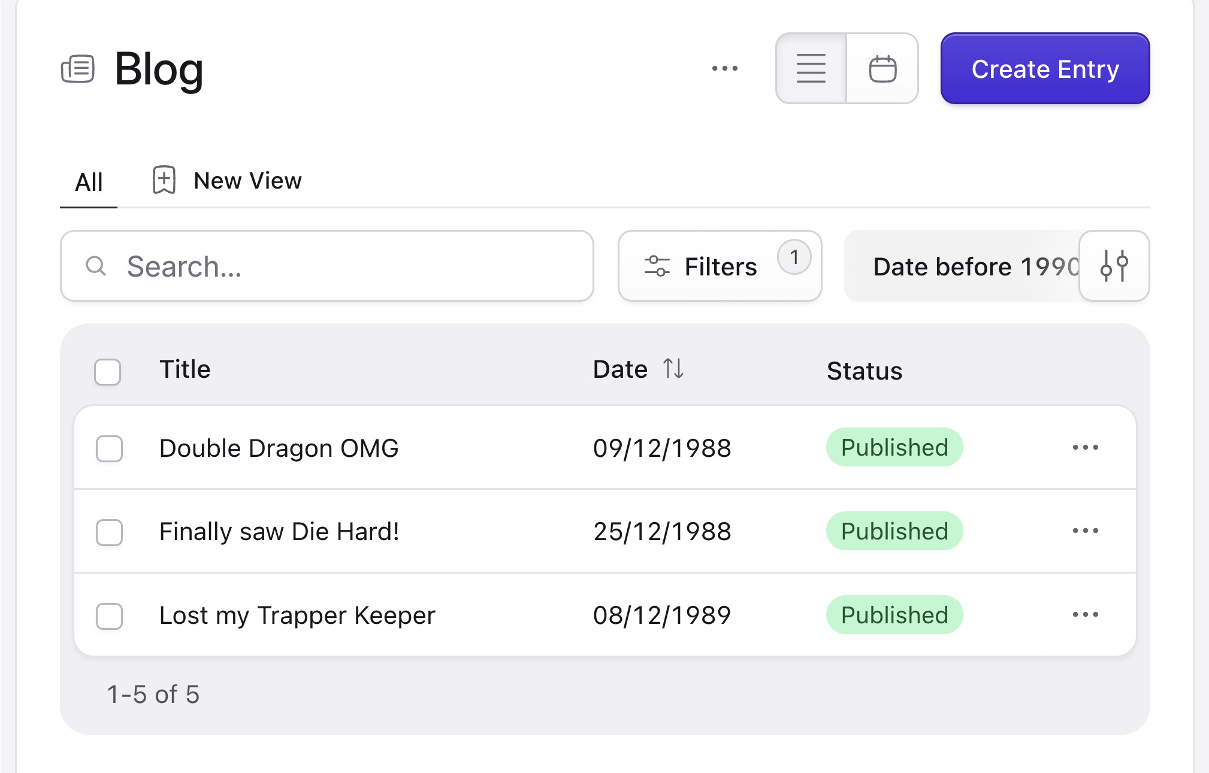Viewport: 1209px width, 773px height.
Task: Click Published badge for Finally saw Die Hard!
Action: [894, 531]
